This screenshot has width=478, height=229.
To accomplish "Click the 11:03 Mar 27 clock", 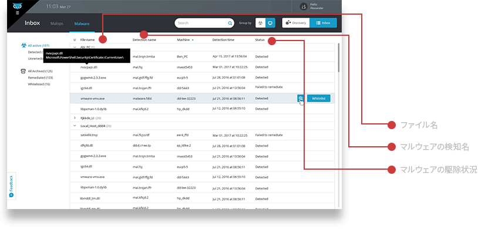I will click(58, 6).
